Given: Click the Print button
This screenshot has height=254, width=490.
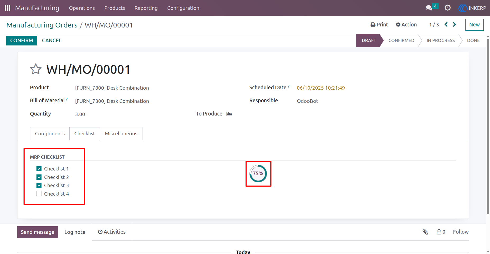Looking at the screenshot, I should (x=379, y=25).
